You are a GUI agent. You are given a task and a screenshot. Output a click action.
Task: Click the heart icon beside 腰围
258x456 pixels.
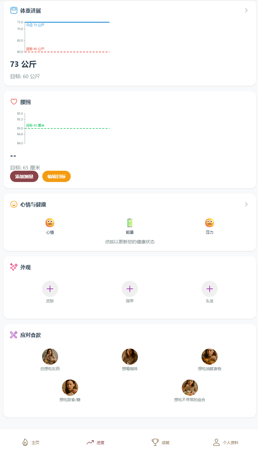pos(14,102)
